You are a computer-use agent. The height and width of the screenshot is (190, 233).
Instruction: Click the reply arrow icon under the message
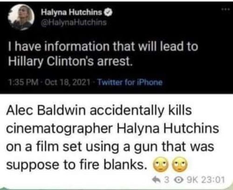[x=158, y=180]
